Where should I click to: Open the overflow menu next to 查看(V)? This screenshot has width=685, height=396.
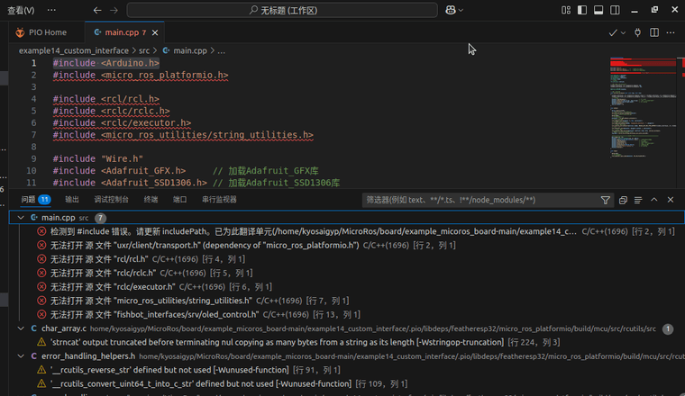click(51, 10)
